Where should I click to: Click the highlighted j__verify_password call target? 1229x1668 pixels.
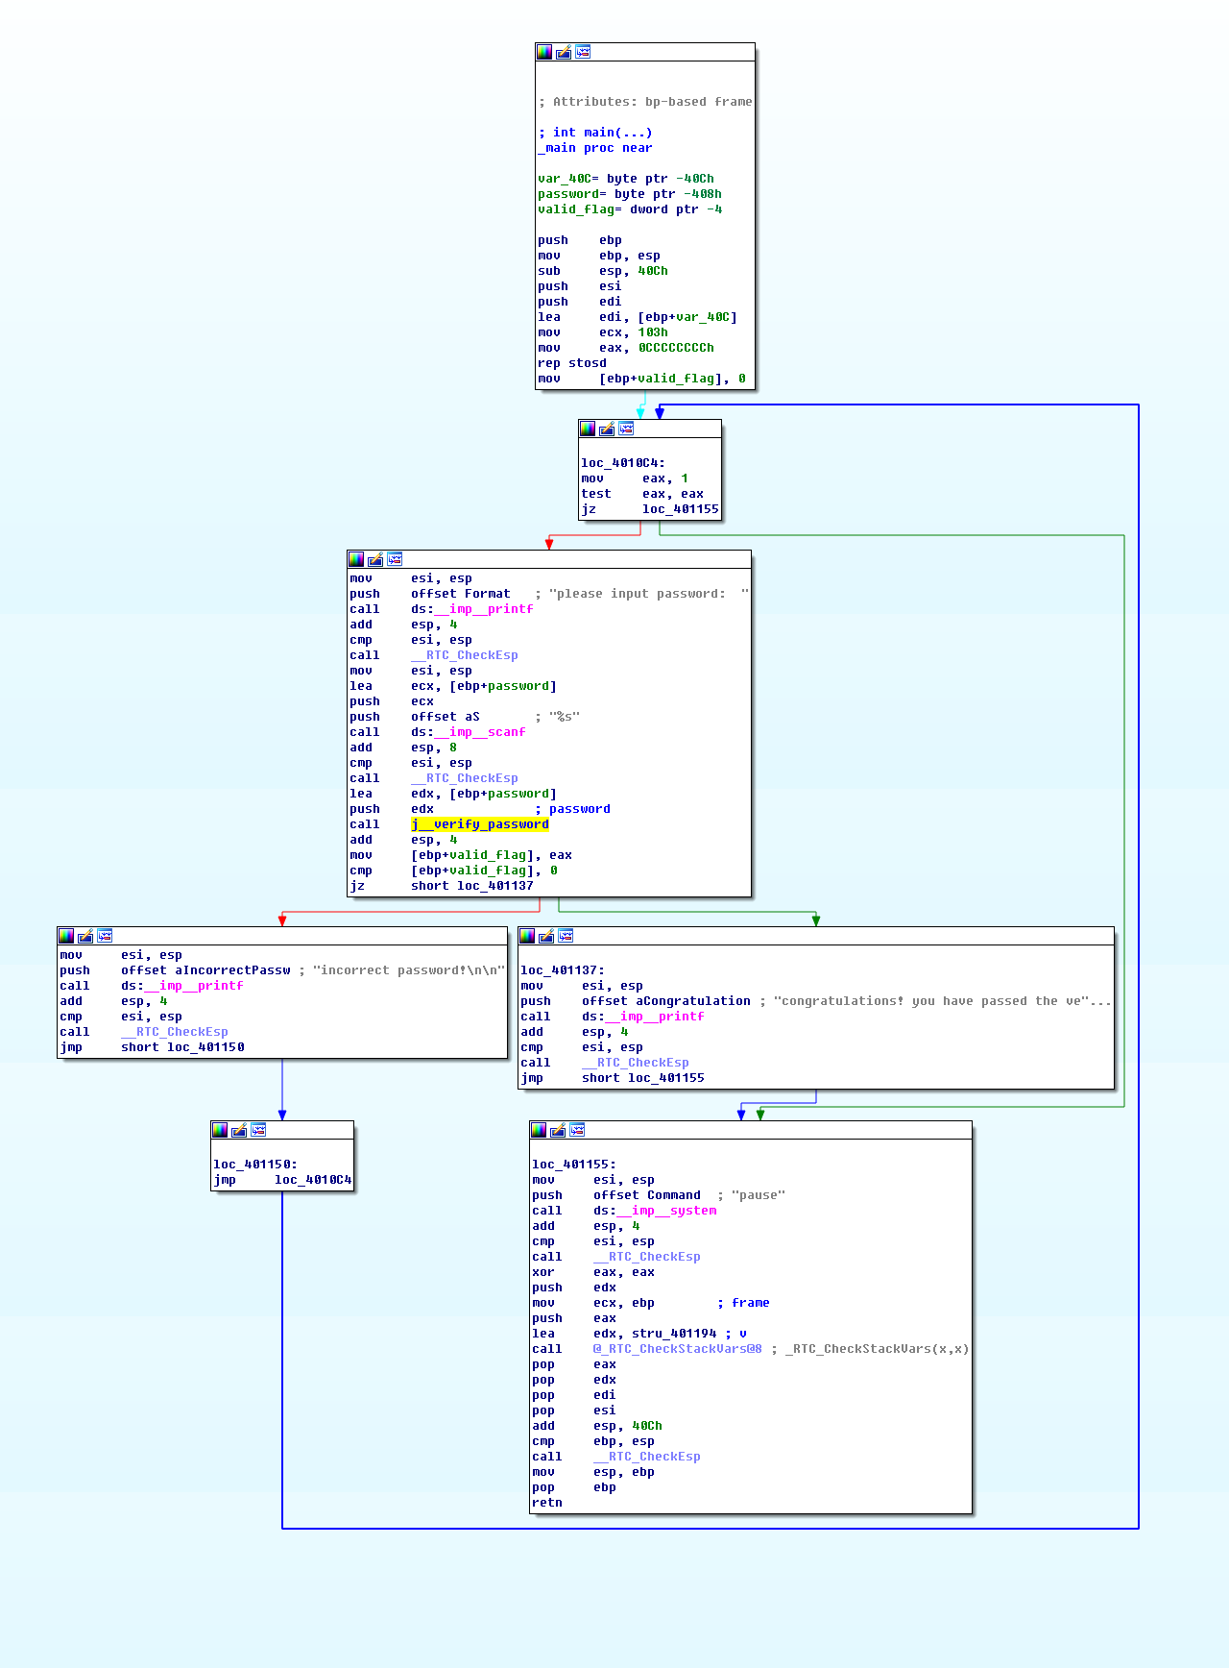point(480,824)
